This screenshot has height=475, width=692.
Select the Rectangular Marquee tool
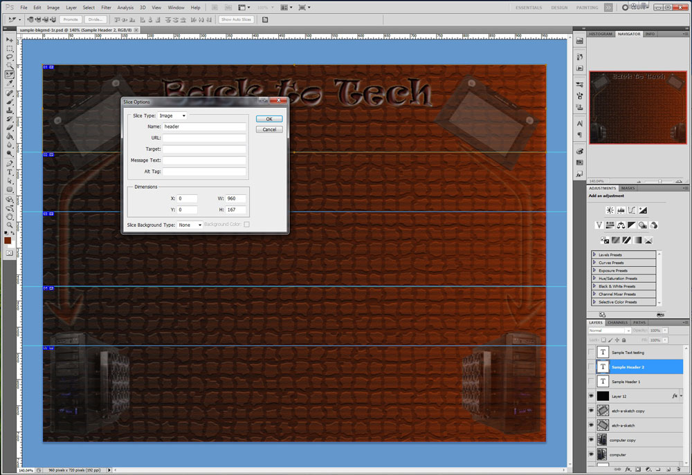[x=10, y=48]
